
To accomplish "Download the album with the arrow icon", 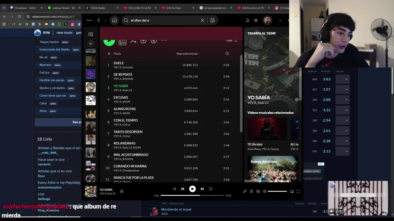I will click(x=154, y=41).
